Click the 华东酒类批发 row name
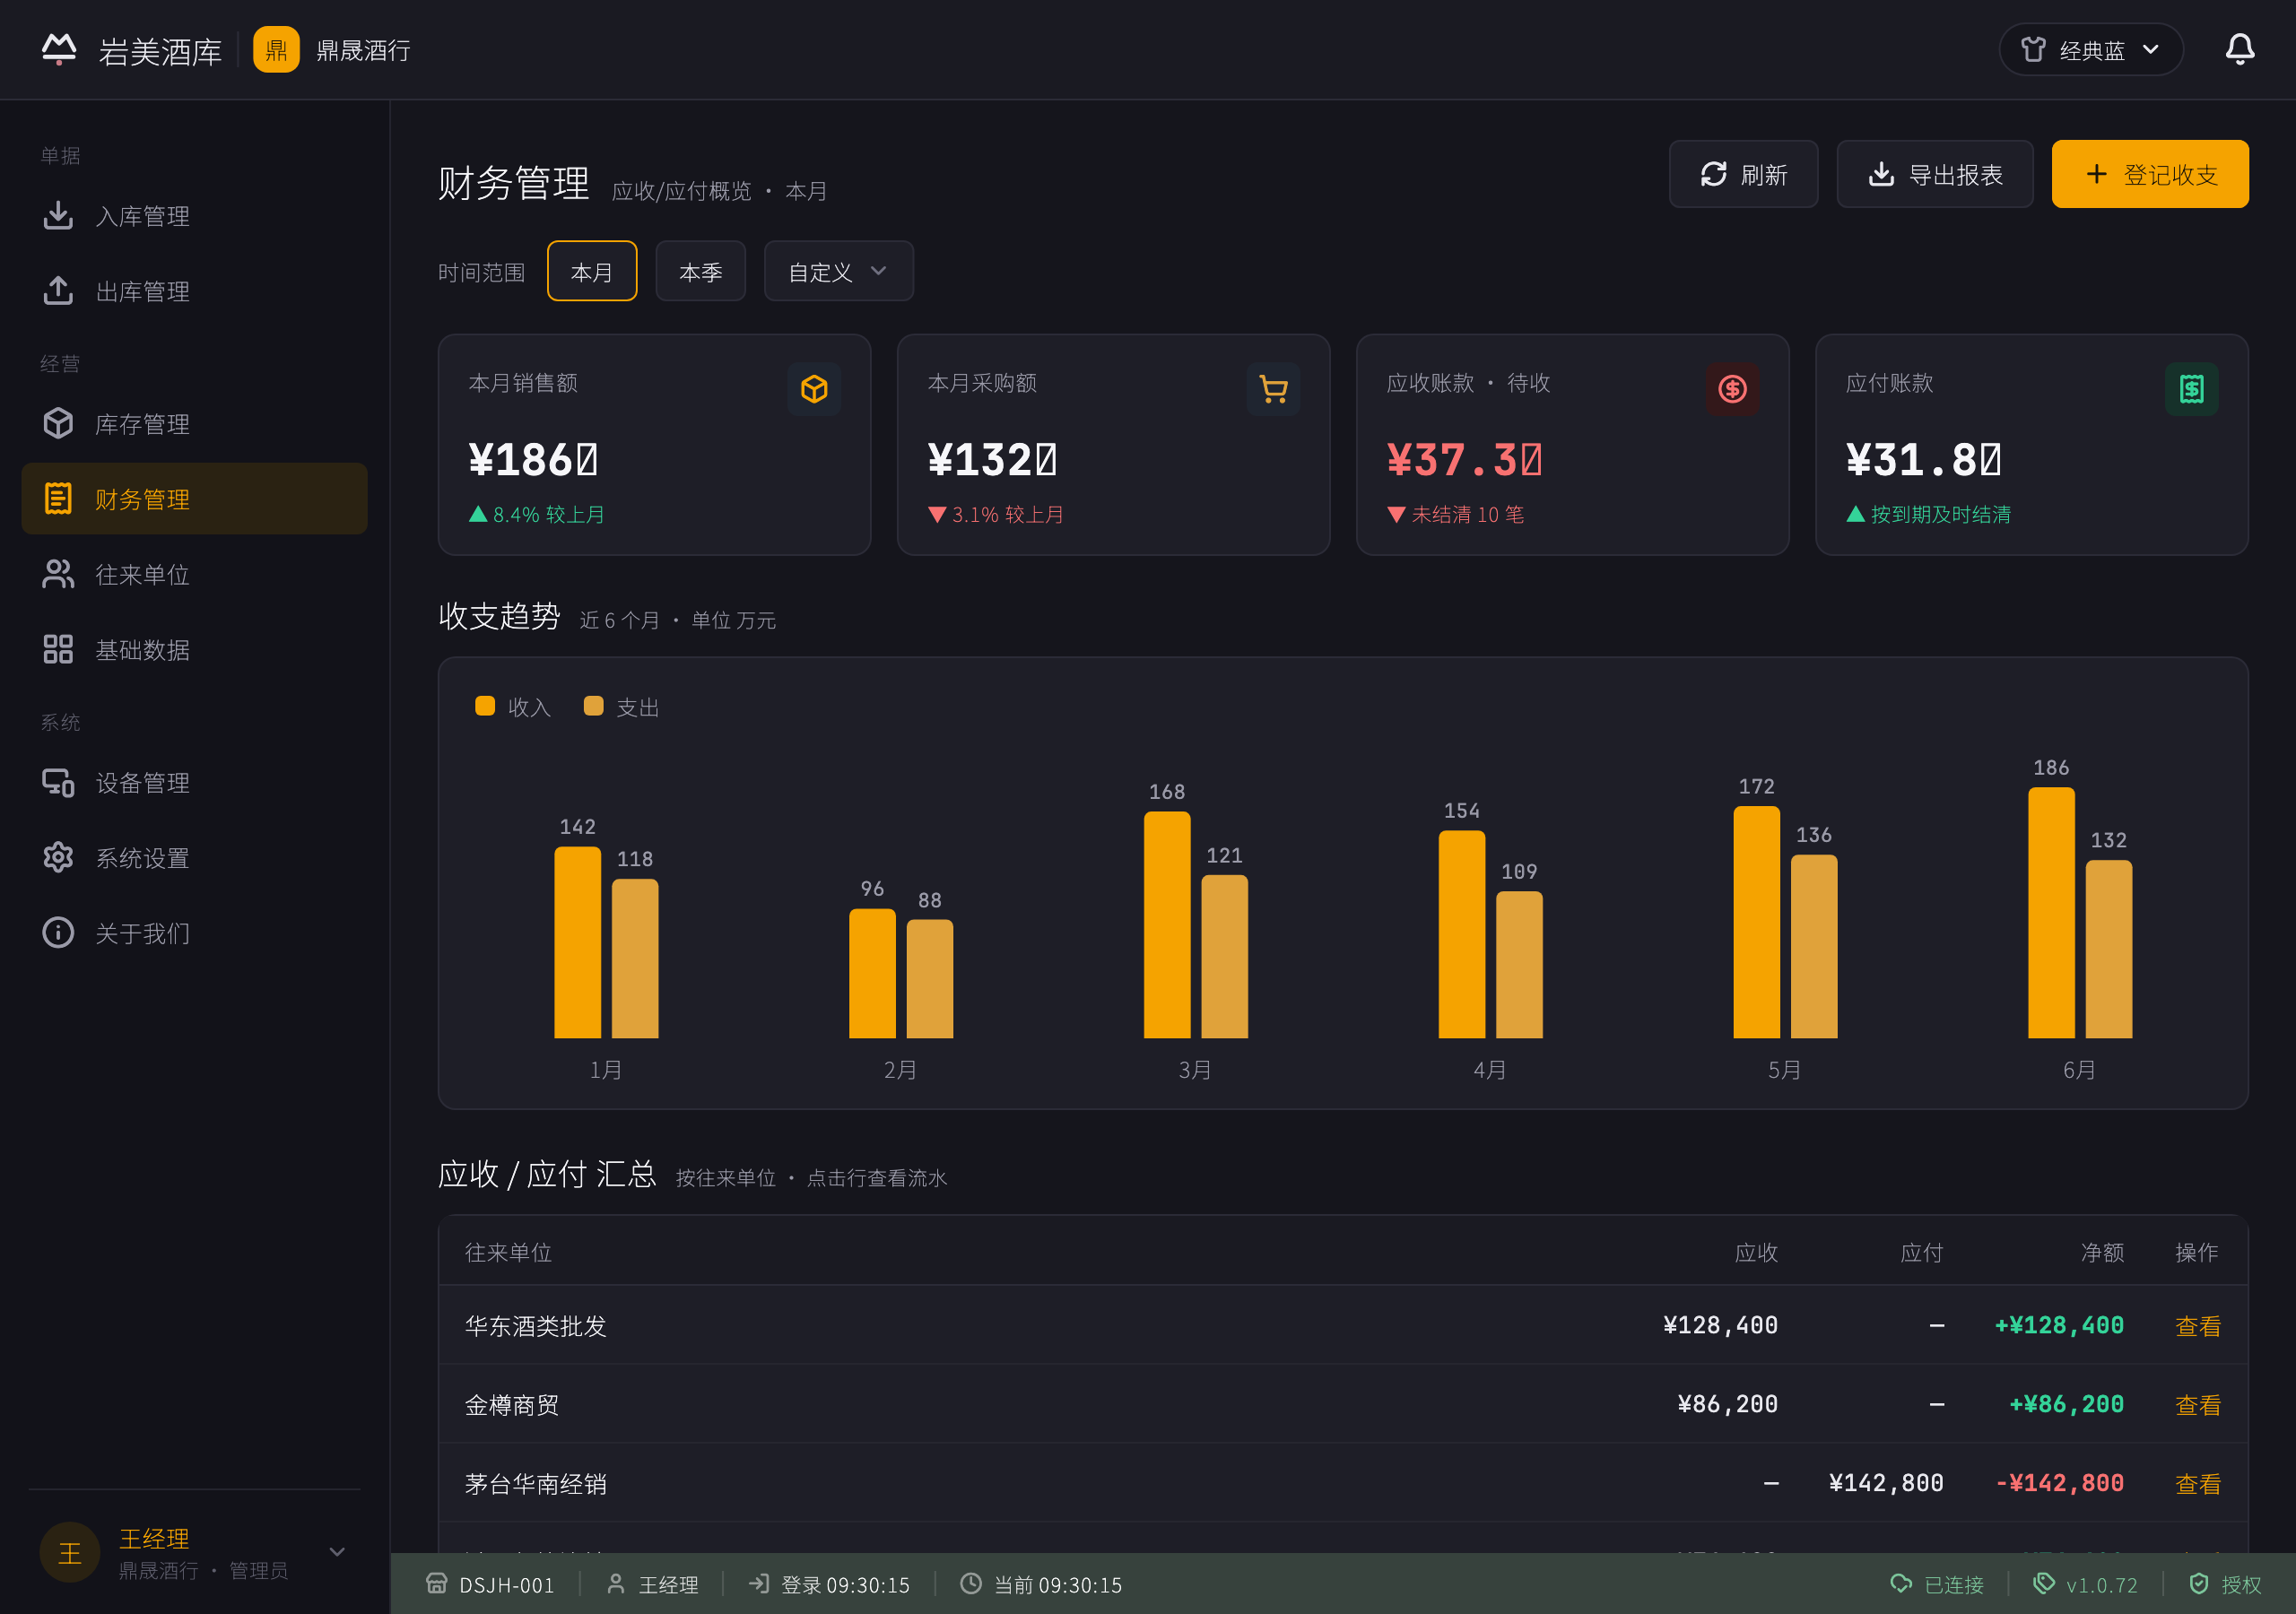Viewport: 2296px width, 1614px height. [x=535, y=1325]
